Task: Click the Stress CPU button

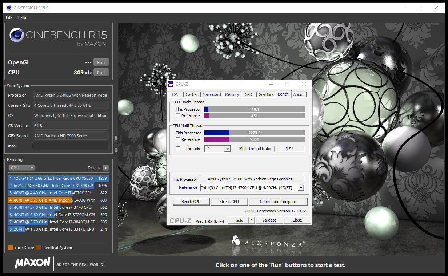Action: 229,202
